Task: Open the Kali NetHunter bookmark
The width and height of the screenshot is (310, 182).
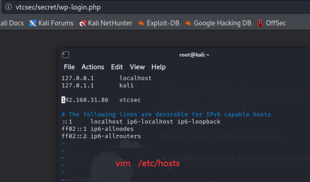Action: (105, 23)
